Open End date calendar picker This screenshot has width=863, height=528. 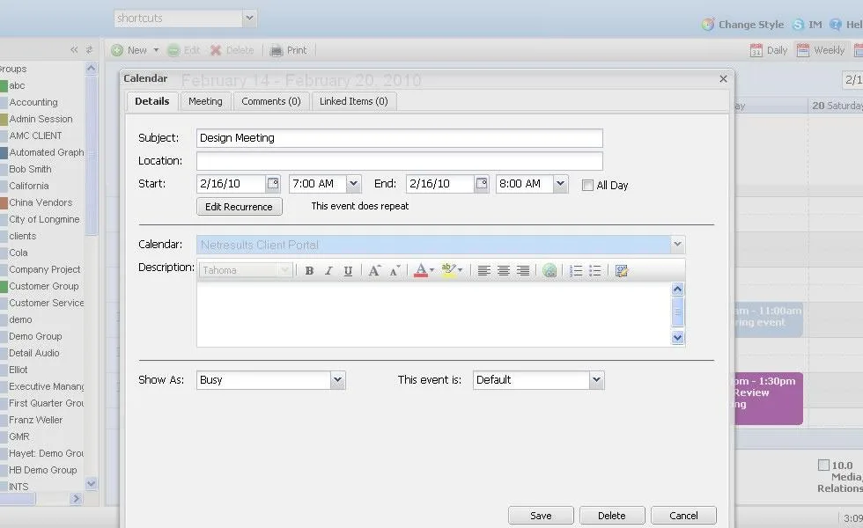point(482,184)
